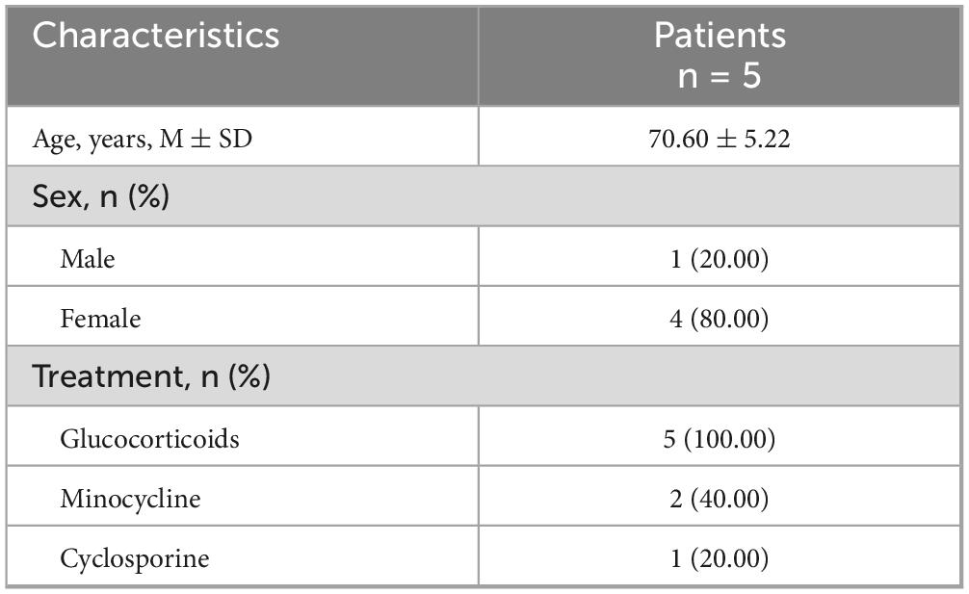Select the word Patients in the header
Viewport: 969px width, 594px height.
tap(720, 37)
